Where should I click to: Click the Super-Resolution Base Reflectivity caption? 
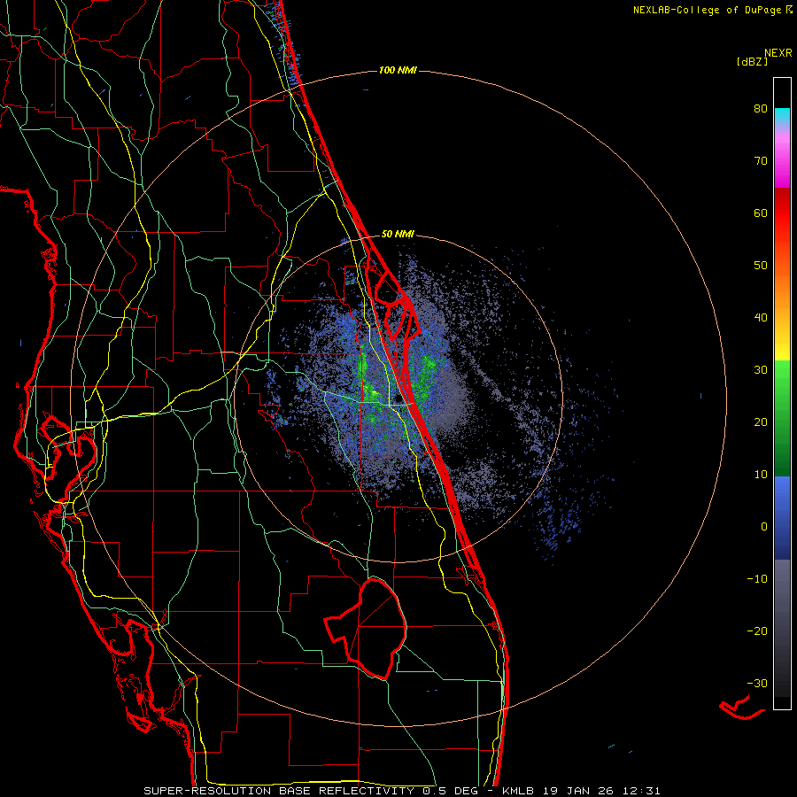(401, 791)
